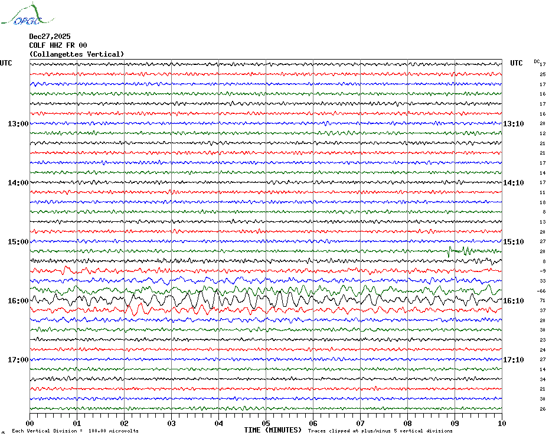Screen dimensions: 549x439
Task: Click the 07 minute axis tick label
Action: [361, 423]
